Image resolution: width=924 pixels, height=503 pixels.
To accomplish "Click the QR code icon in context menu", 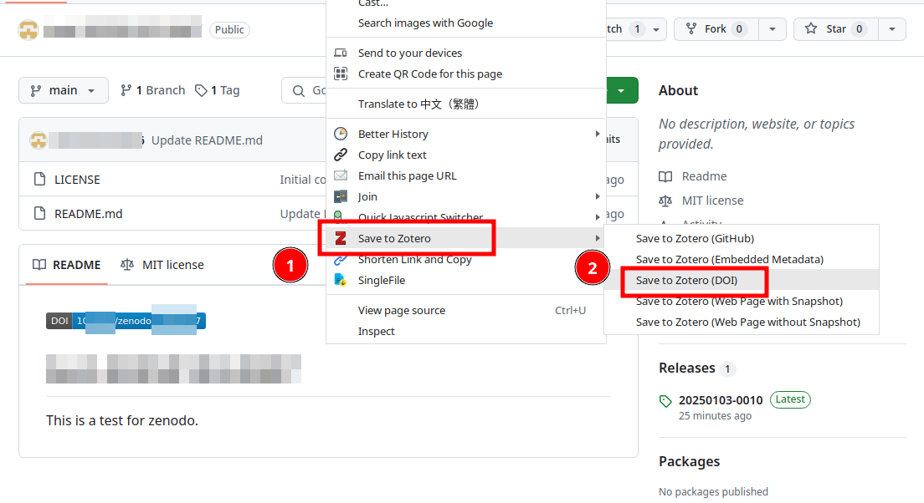I will pos(341,74).
